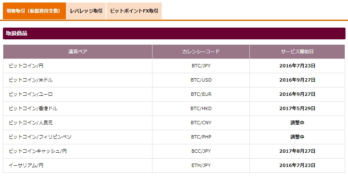This screenshot has height=177, width=348.
Task: Open the ビットポイントFX取引 tab
Action: 134,11
